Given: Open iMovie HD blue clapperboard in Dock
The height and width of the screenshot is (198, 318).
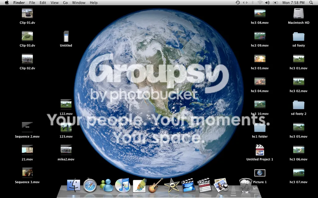Looking at the screenshot, I should pos(188,185).
